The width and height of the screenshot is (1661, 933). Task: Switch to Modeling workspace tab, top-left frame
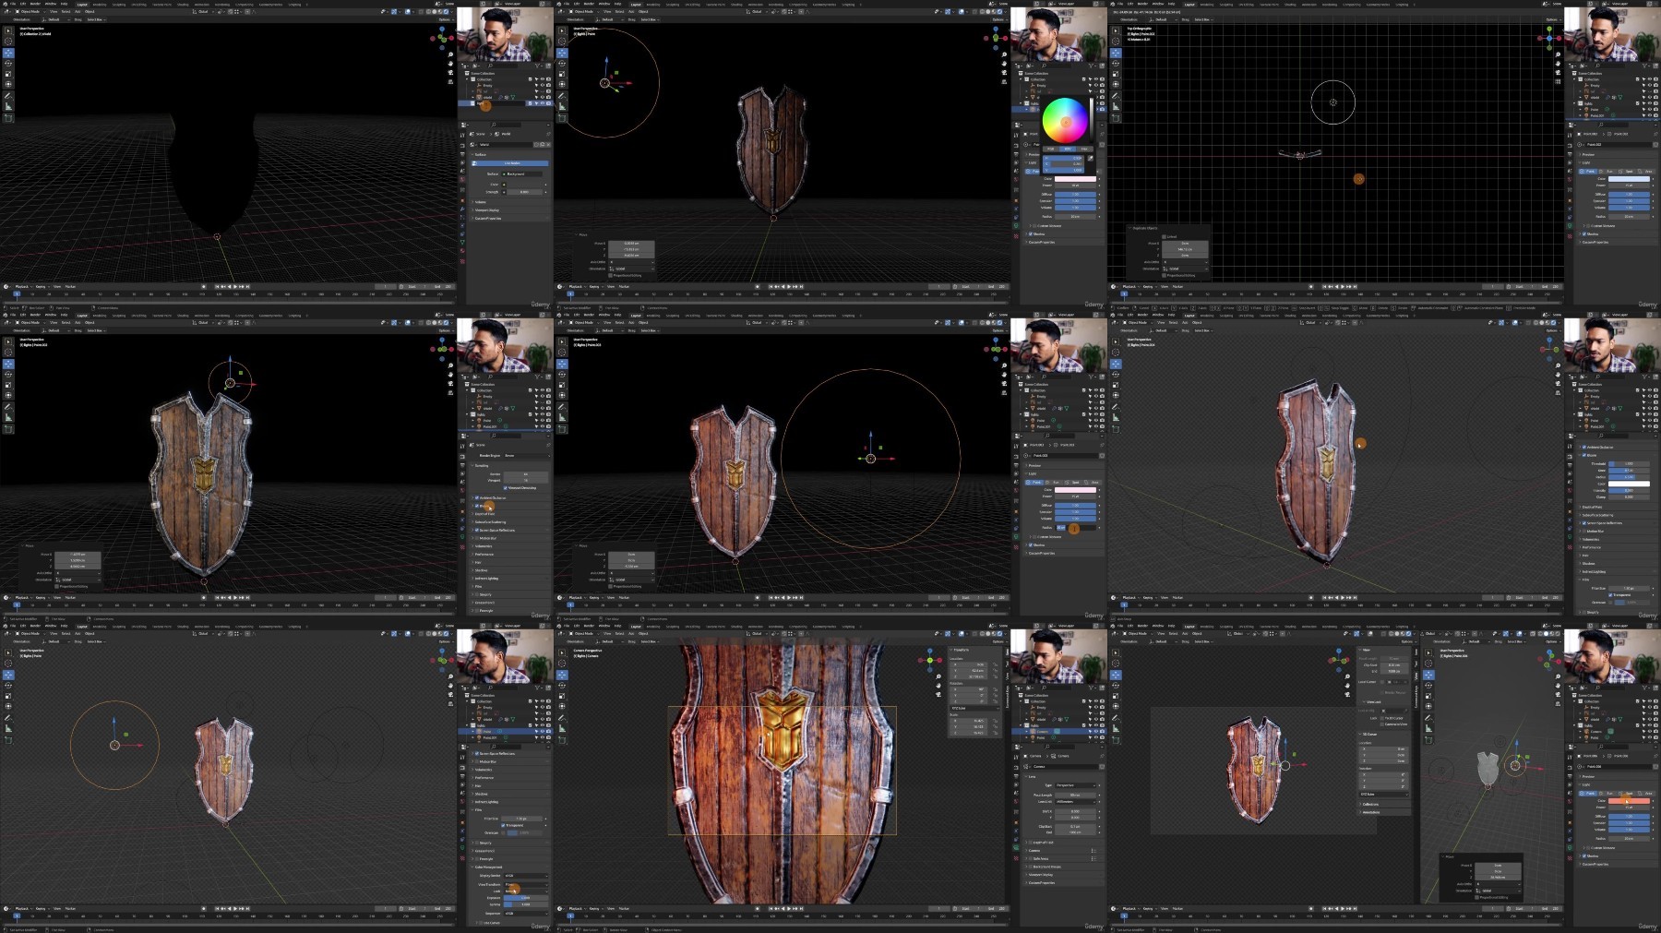point(100,5)
